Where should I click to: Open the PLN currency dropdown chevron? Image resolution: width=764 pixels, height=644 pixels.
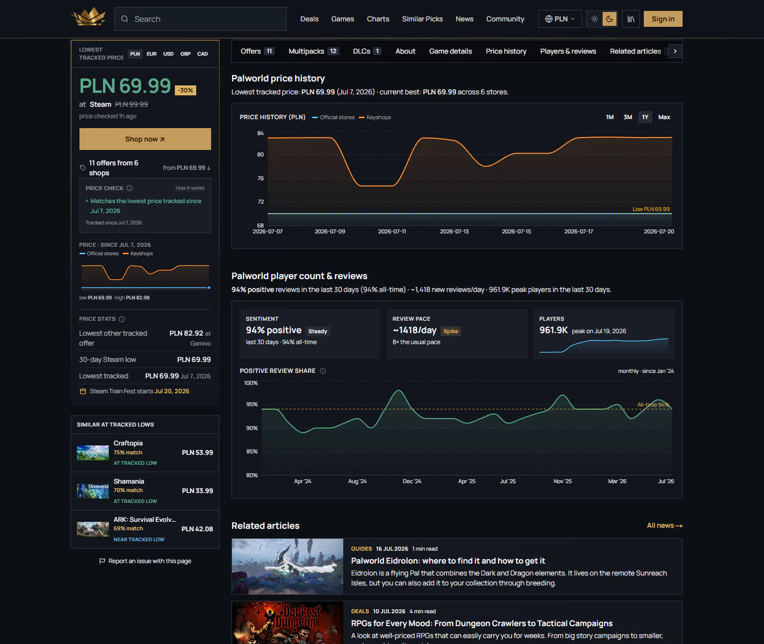(x=573, y=19)
